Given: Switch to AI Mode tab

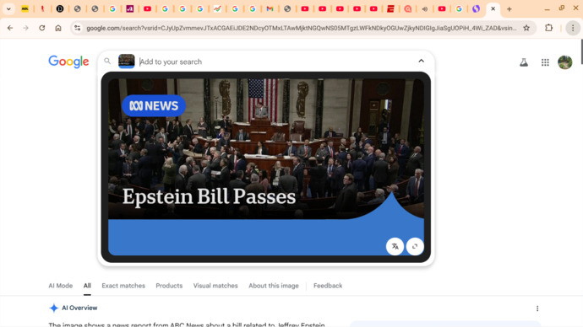Looking at the screenshot, I should pyautogui.click(x=61, y=286).
